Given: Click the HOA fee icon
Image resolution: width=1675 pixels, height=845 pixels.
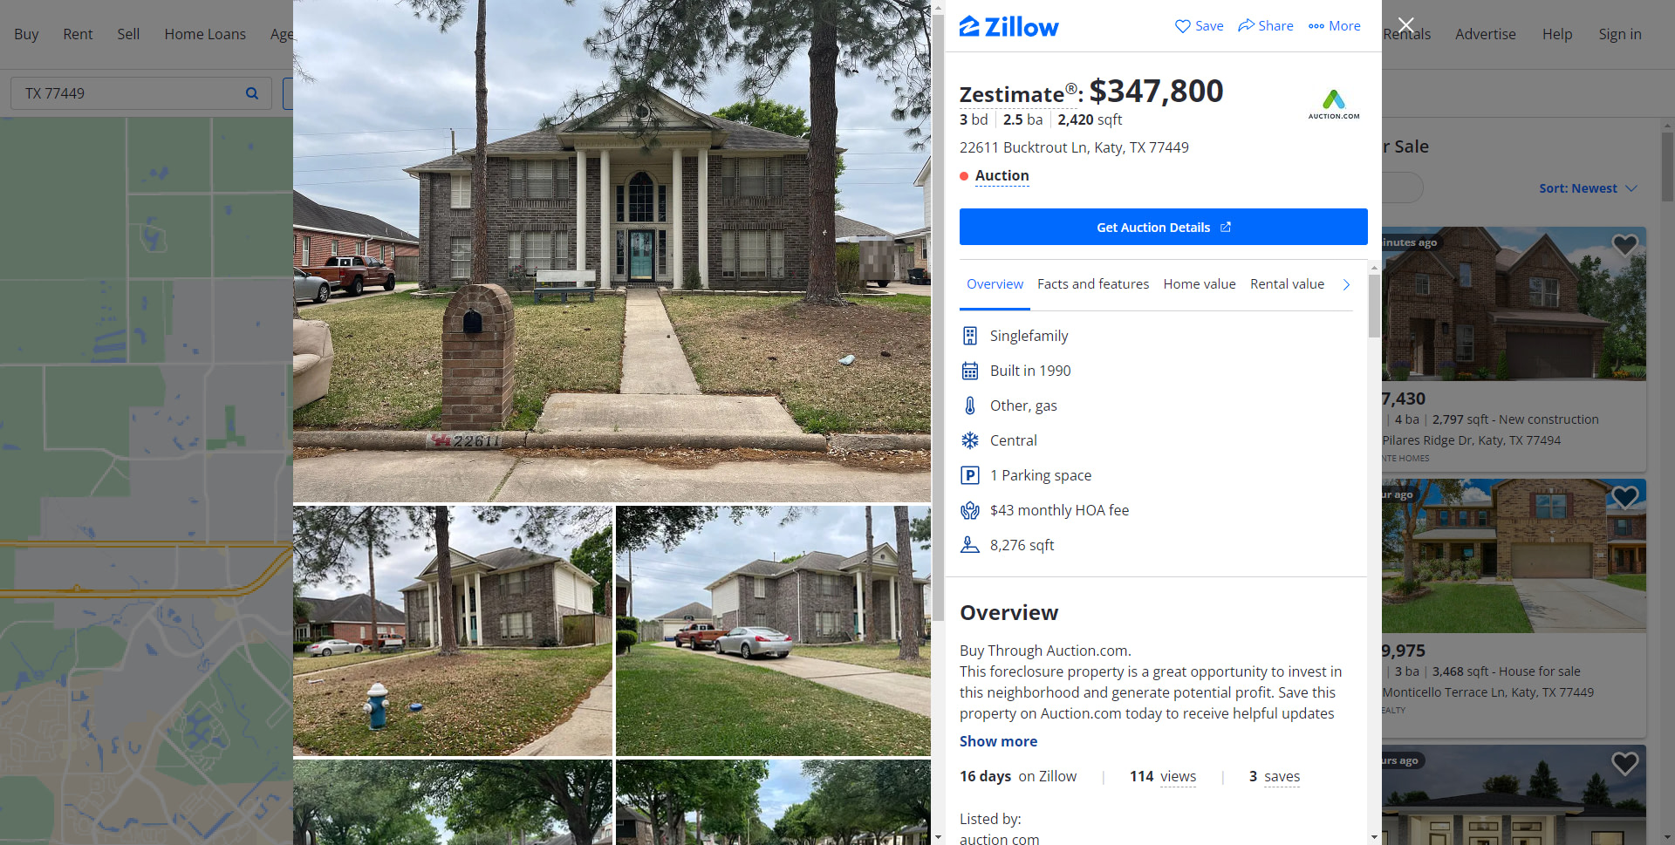Looking at the screenshot, I should (x=969, y=510).
